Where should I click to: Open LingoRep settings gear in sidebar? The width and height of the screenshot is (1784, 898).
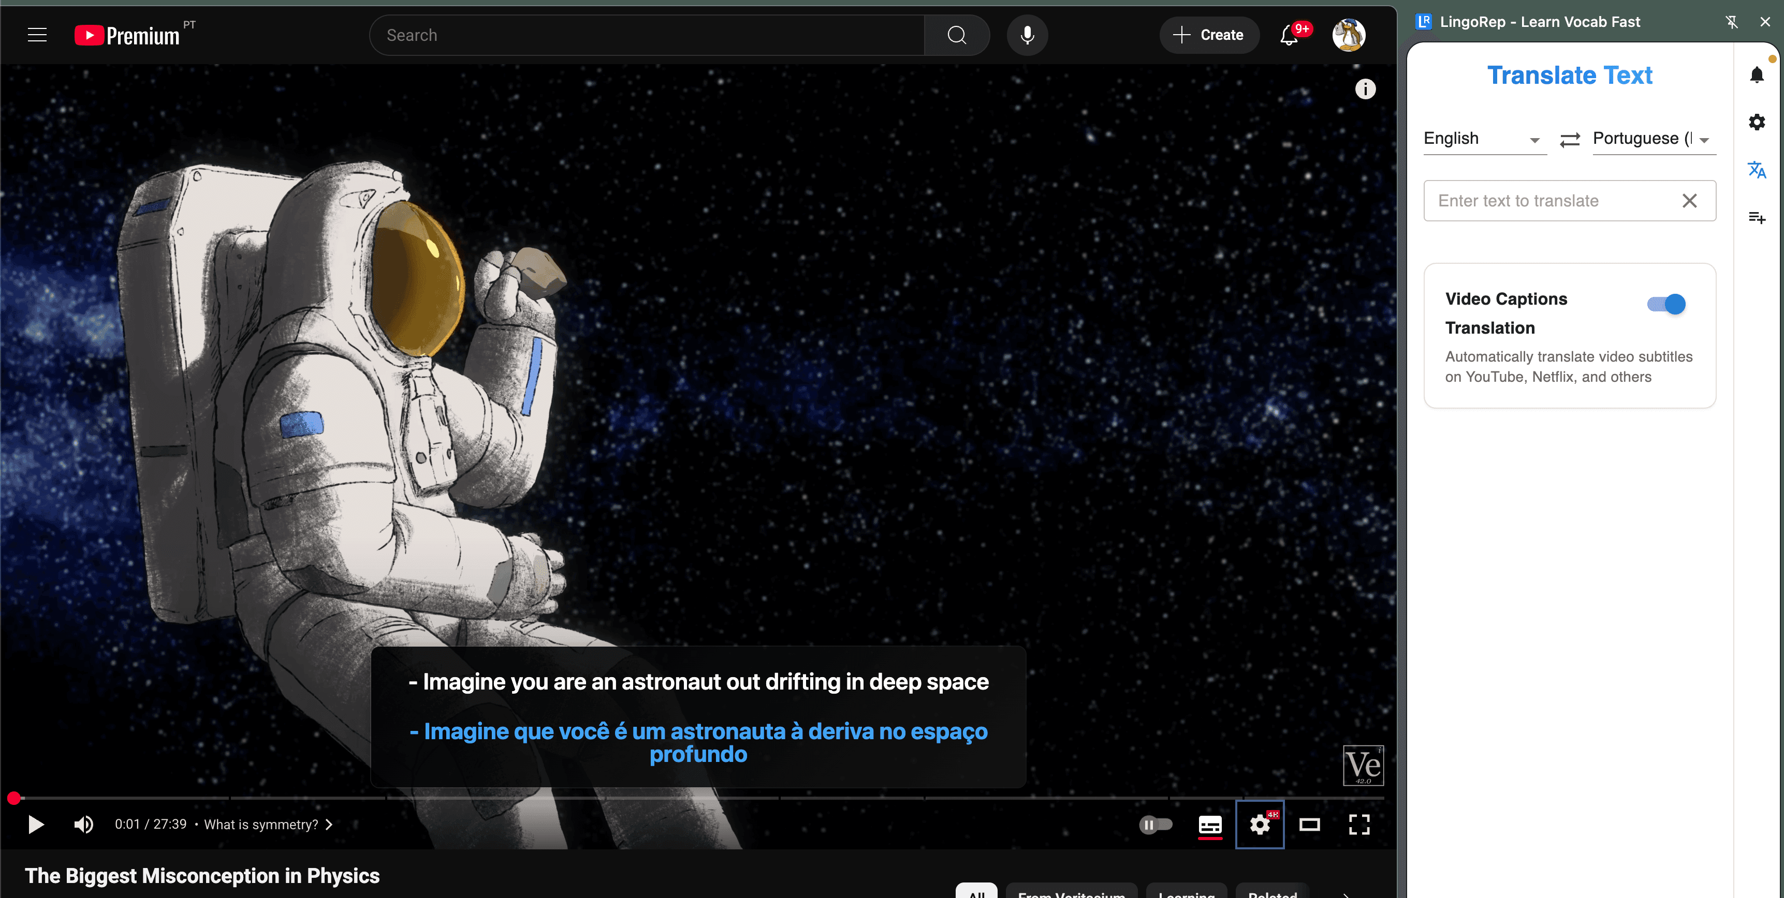(x=1756, y=123)
